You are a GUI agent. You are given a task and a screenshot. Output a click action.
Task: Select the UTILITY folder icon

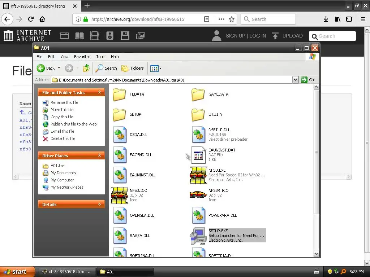tap(198, 115)
